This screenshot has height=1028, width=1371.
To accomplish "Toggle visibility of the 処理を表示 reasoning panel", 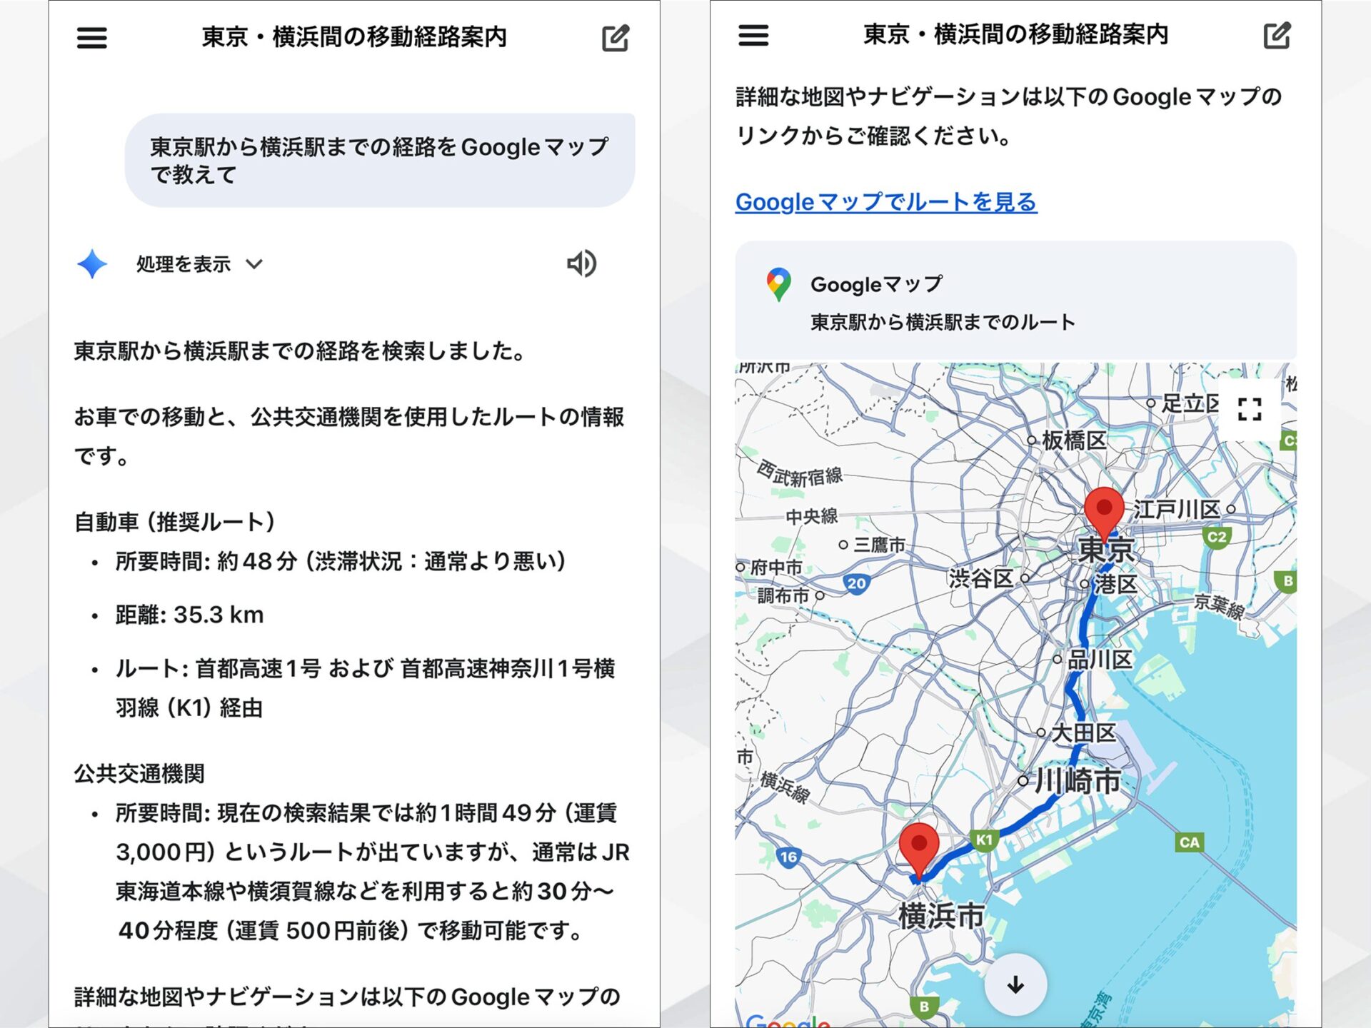I will 181,264.
